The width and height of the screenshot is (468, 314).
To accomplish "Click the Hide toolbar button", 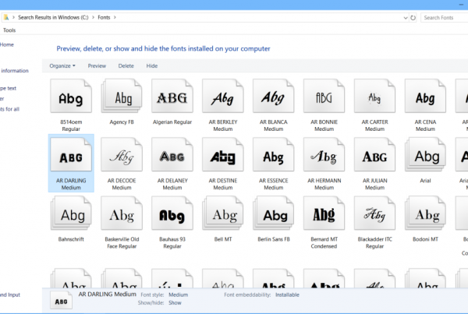I will point(152,66).
